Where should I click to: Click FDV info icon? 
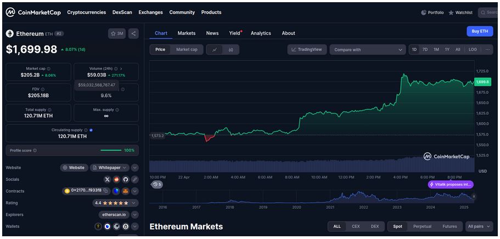(43, 90)
